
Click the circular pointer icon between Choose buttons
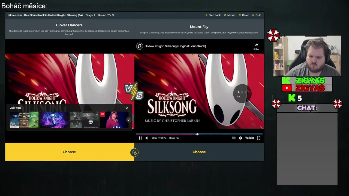point(134,153)
